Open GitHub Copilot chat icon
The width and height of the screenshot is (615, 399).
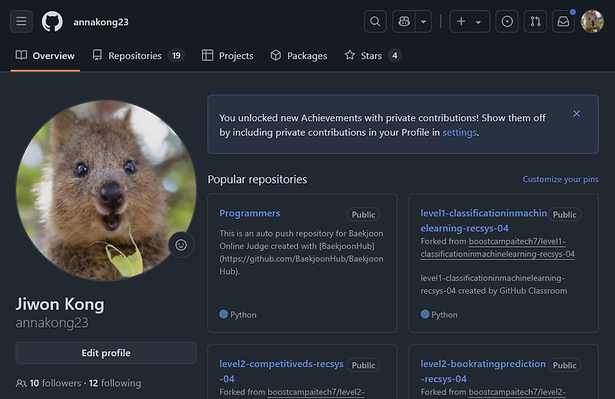click(404, 22)
